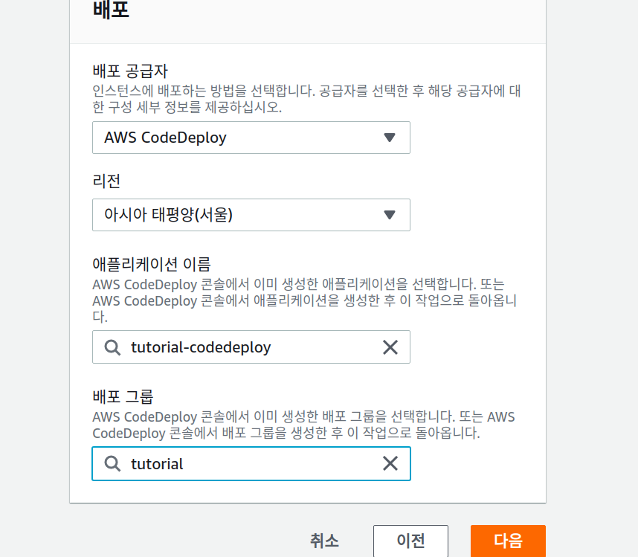
Task: Open the region dropdown showing 아시아 태평양(서울)
Action: 251,215
